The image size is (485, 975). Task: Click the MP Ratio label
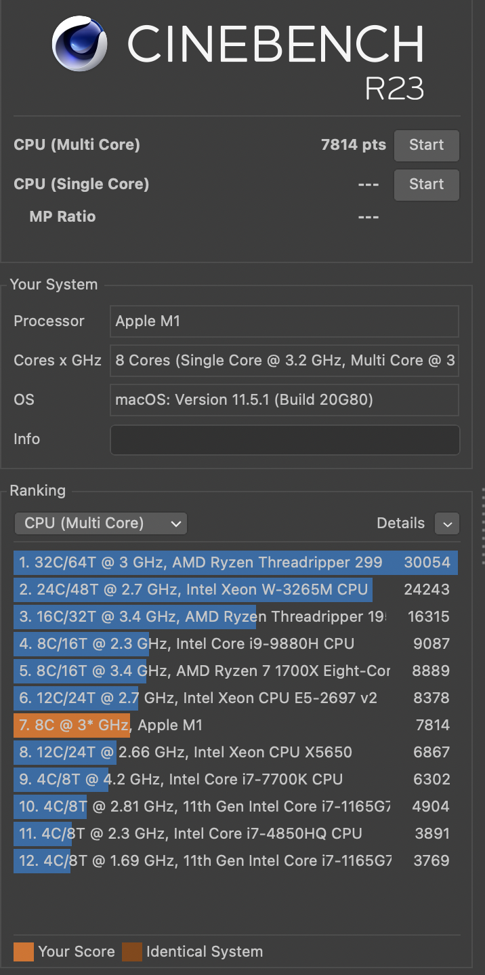pos(62,217)
